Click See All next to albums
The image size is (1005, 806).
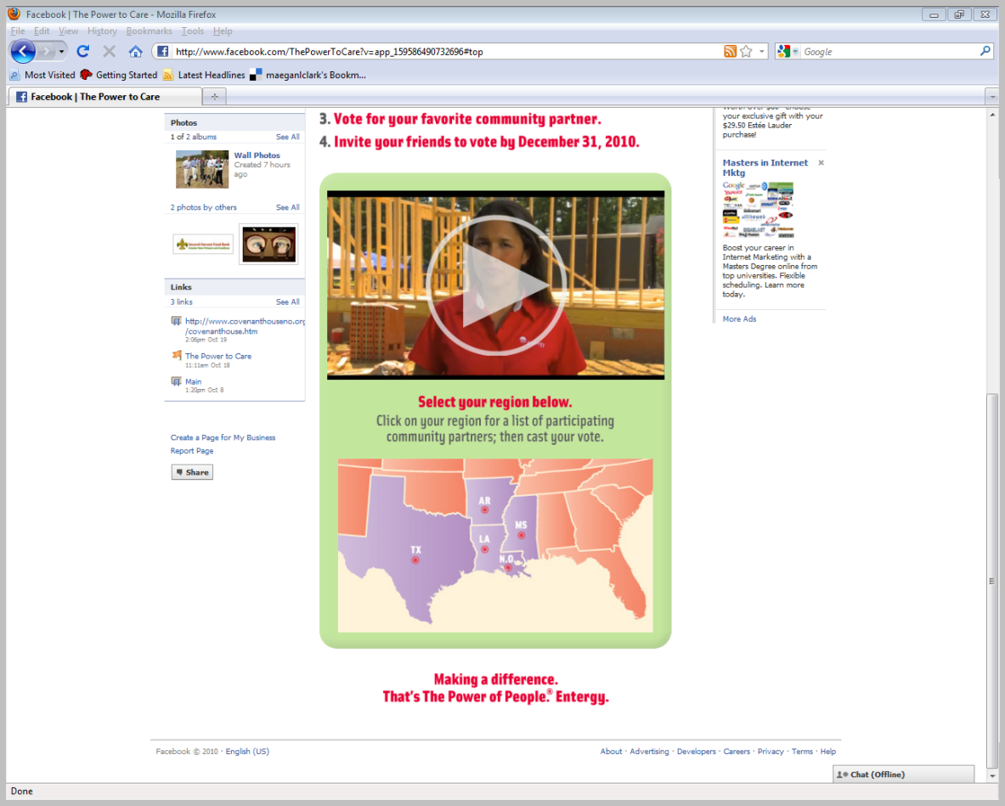coord(288,137)
